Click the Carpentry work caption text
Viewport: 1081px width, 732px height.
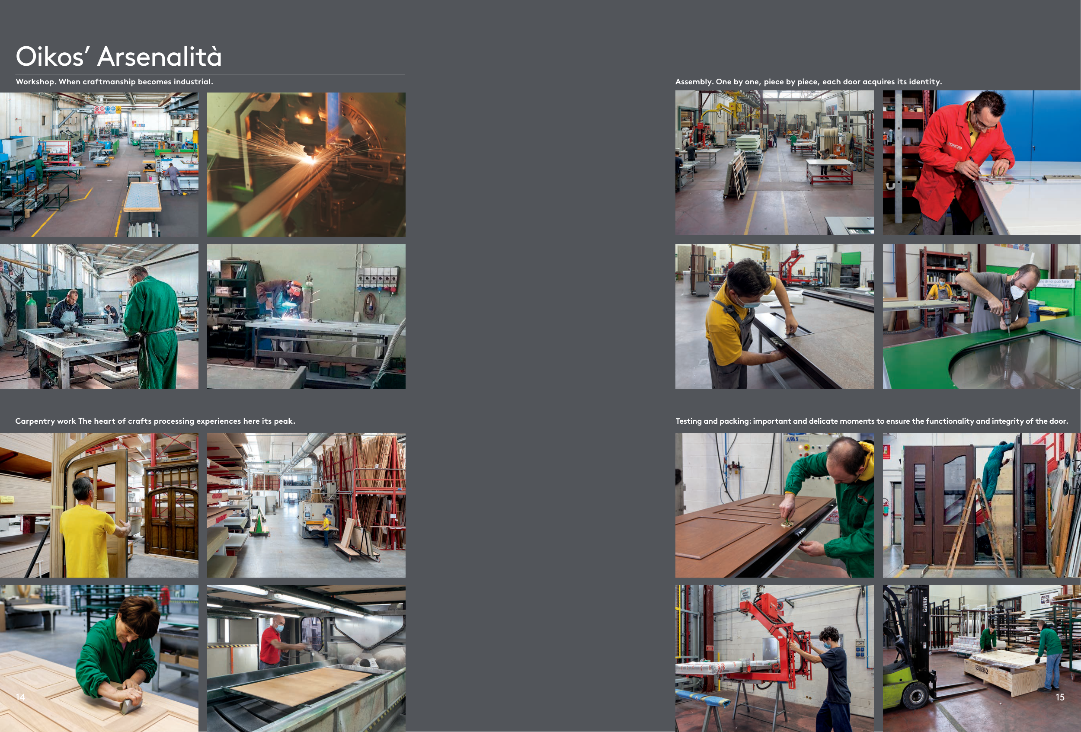coord(155,421)
